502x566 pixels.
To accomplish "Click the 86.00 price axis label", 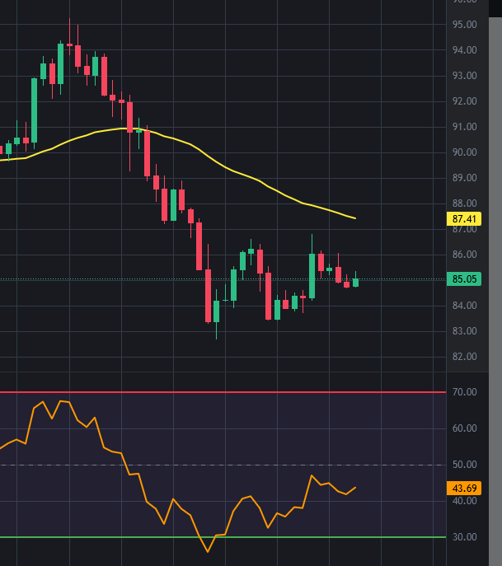I will point(464,255).
